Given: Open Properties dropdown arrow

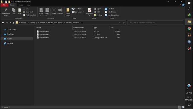Looking at the screenshot, I should click(x=90, y=15).
